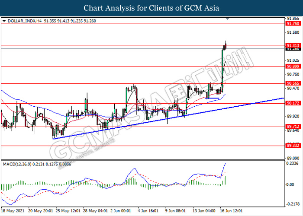The height and width of the screenshot is (216, 303).
Task: Click the triangle arrow beside DOLLAR_INDX,H4
Action: point(4,20)
